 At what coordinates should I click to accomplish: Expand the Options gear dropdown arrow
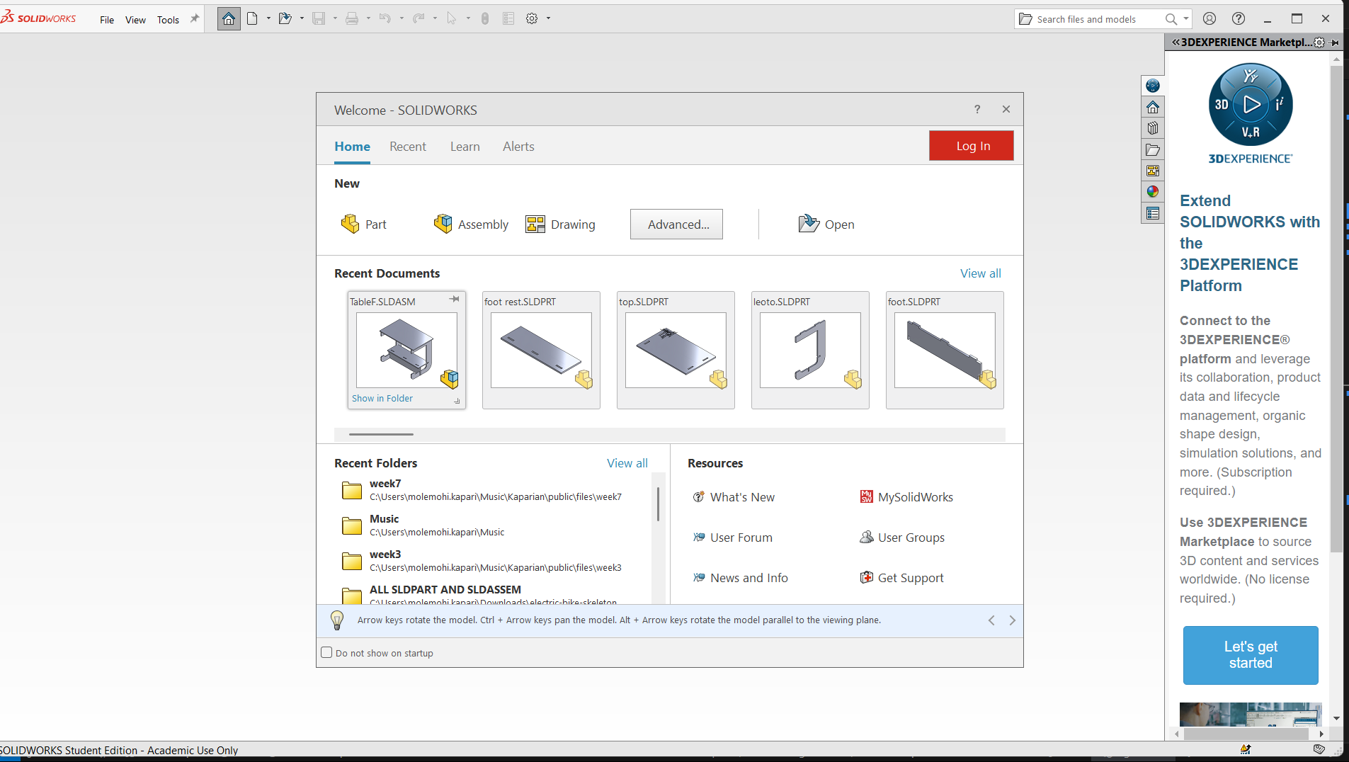(x=548, y=19)
